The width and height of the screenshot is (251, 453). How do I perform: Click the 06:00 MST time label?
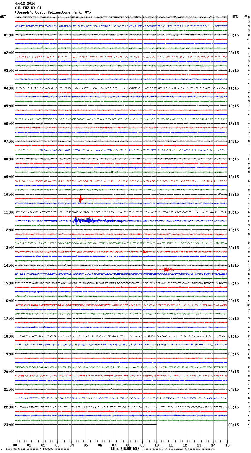pyautogui.click(x=9, y=124)
